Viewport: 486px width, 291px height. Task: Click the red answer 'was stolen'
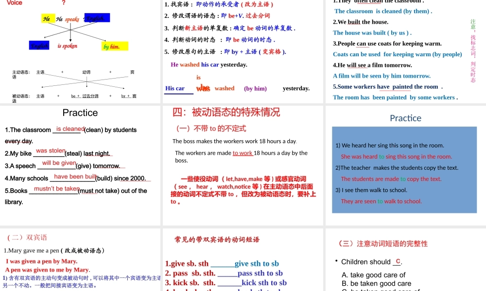coord(51,151)
